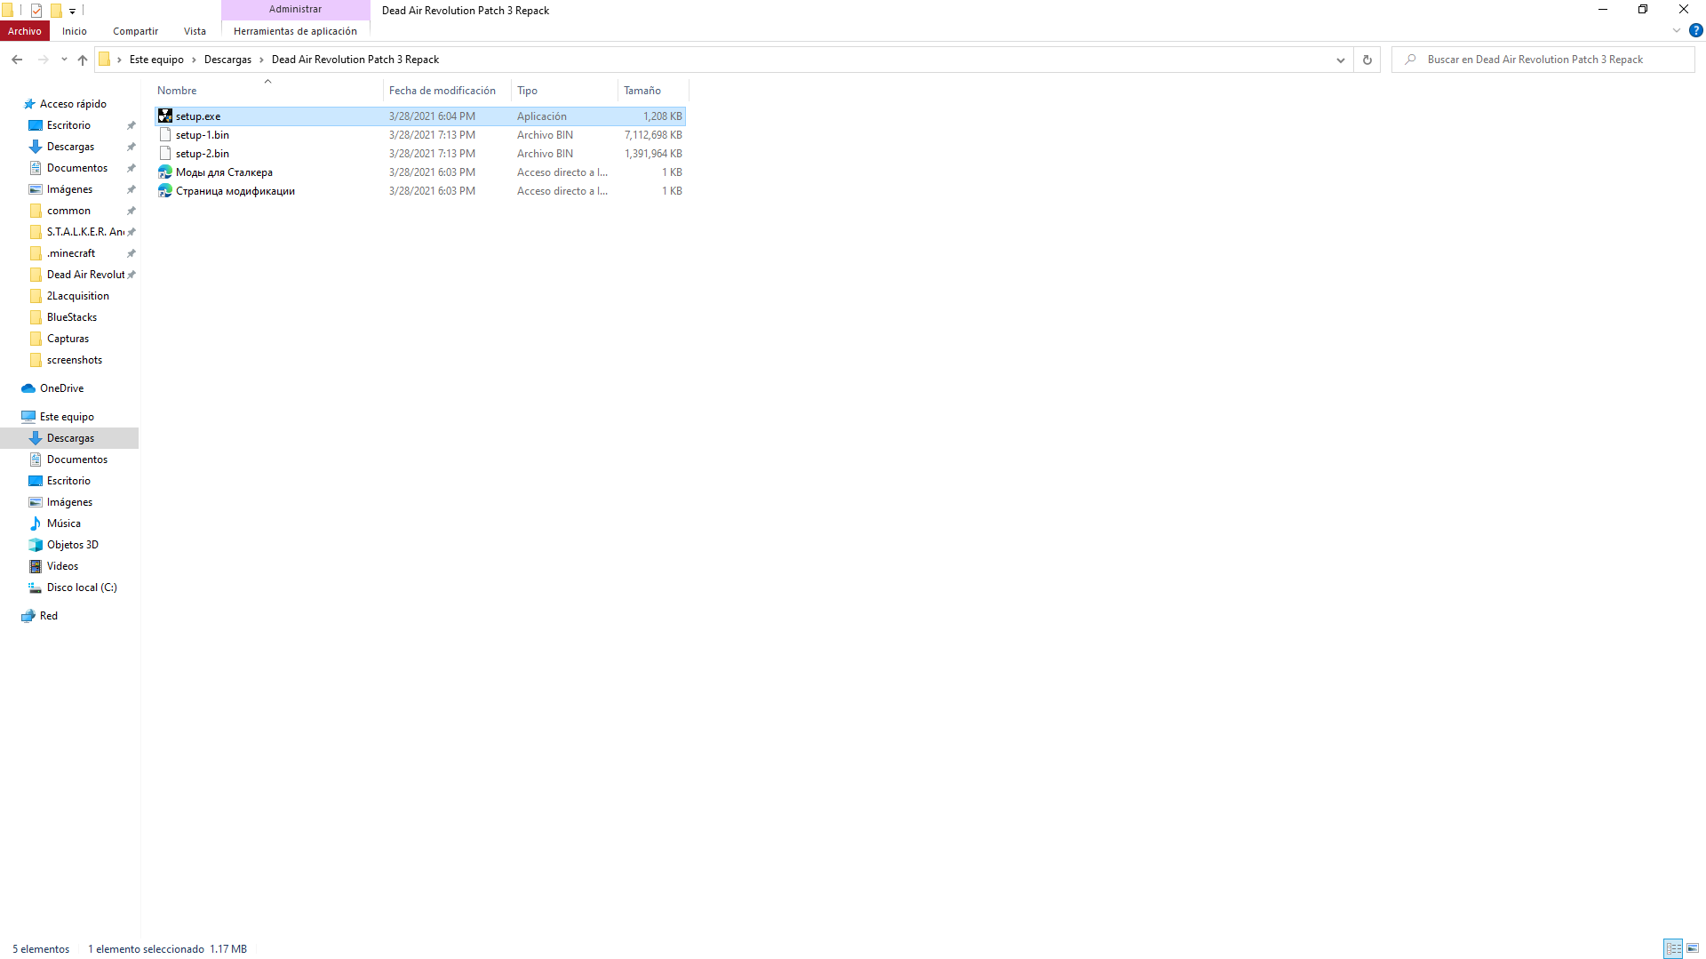Switch to the Inicio ribbon tab
The image size is (1706, 959).
[x=75, y=31]
